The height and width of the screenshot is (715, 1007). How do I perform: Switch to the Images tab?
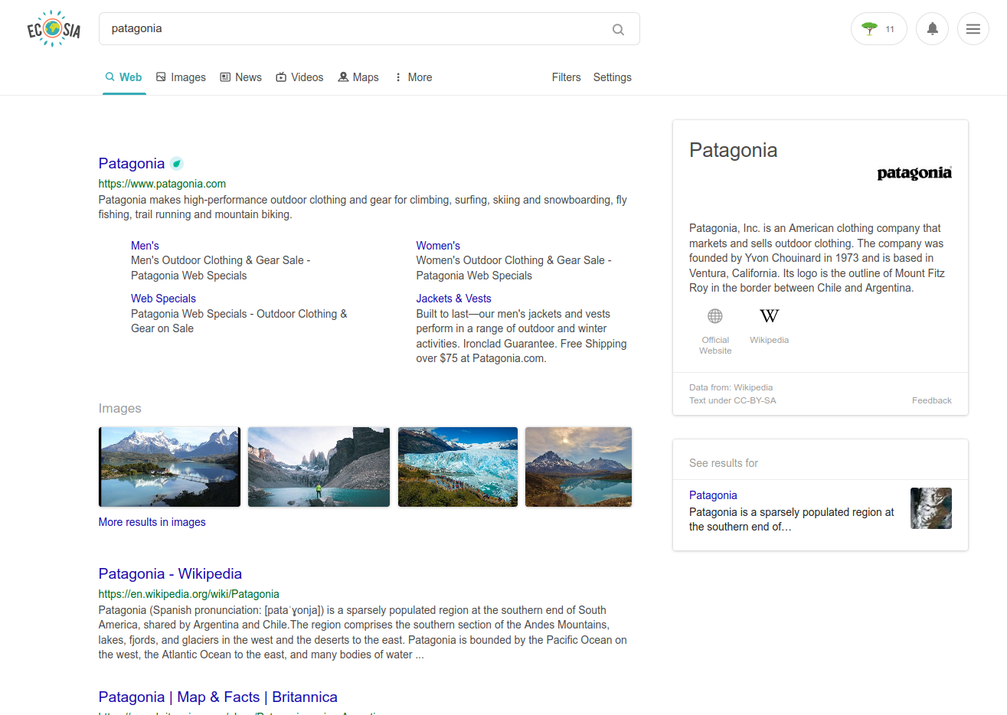pos(181,77)
